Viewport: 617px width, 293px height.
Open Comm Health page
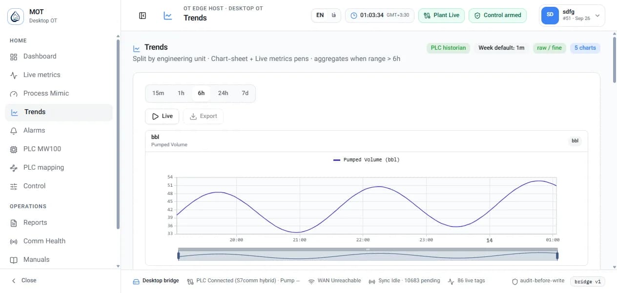pos(59,241)
